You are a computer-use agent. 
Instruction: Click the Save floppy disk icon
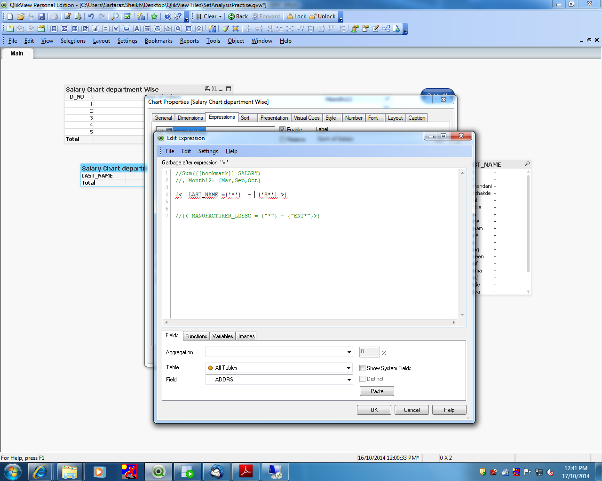coord(41,16)
